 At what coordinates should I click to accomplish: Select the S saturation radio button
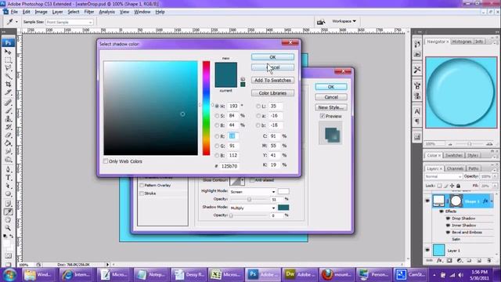217,116
